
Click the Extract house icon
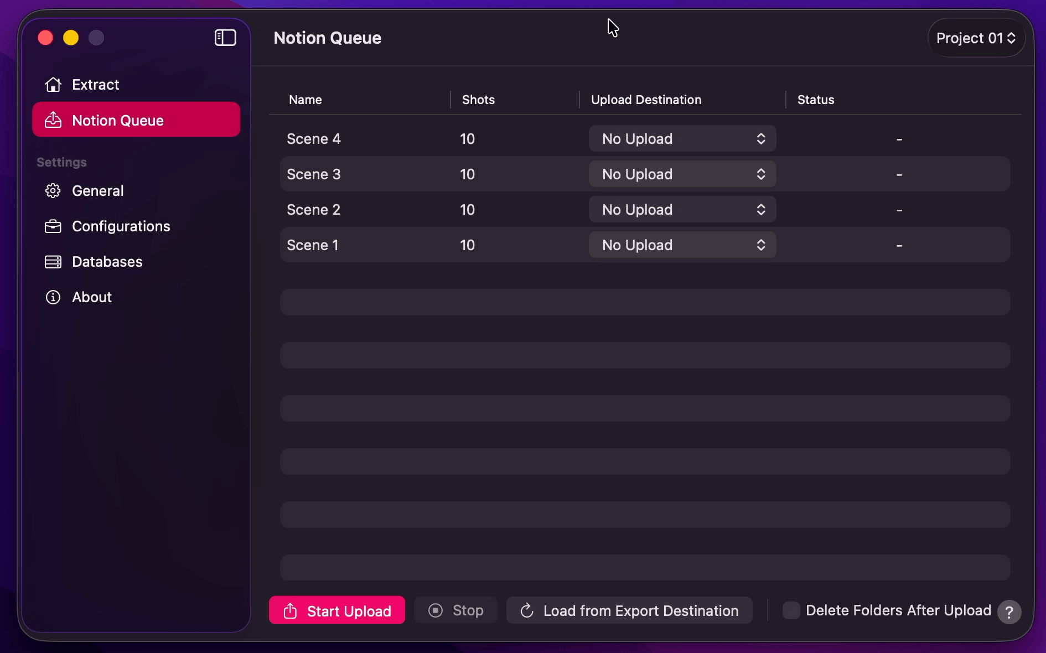[x=53, y=85]
